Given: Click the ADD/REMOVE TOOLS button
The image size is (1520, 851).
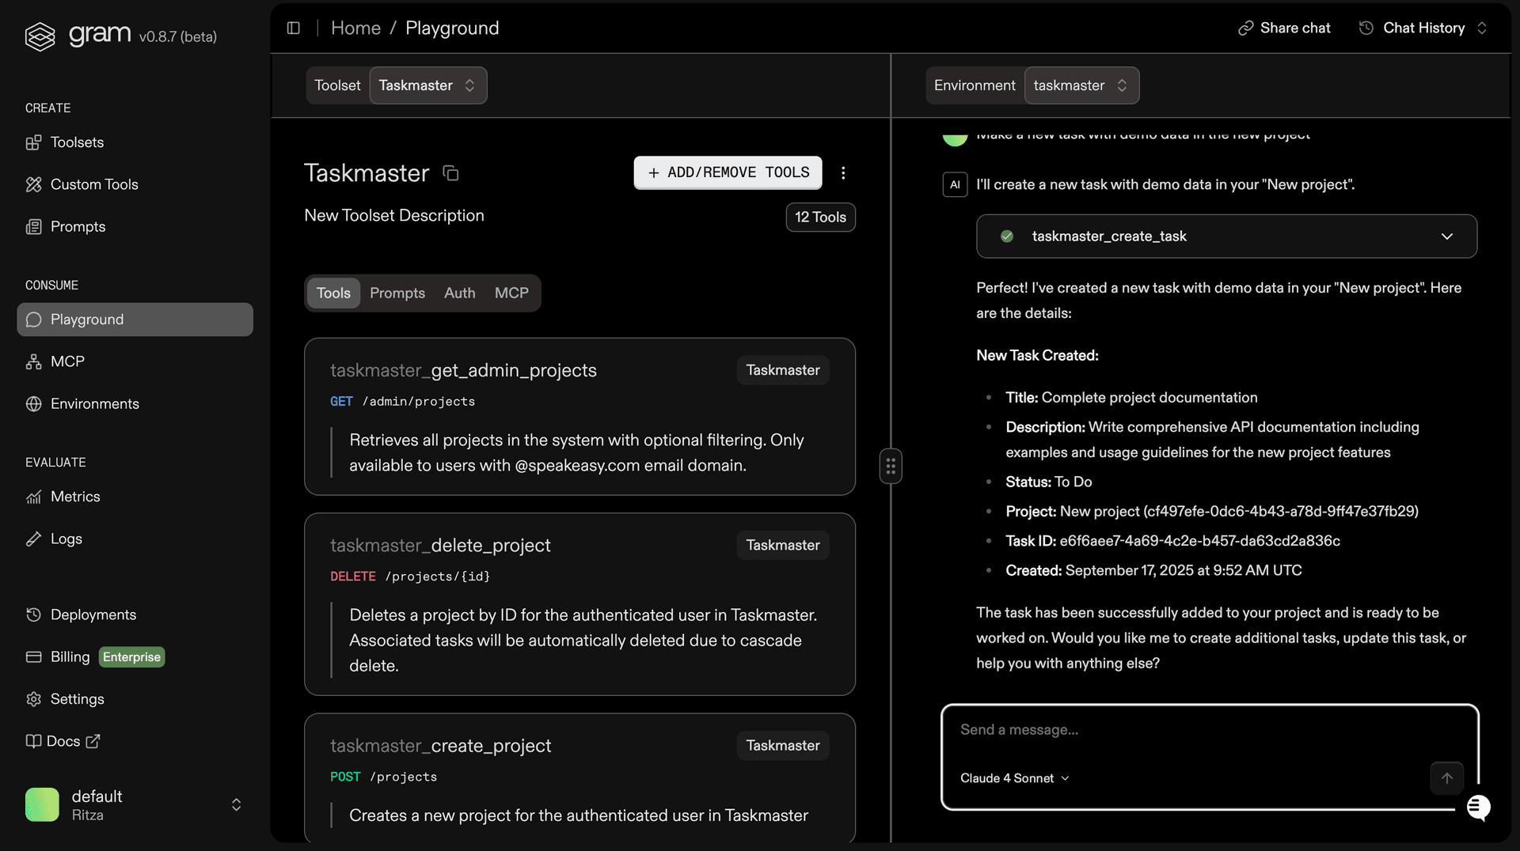Looking at the screenshot, I should click(x=728, y=172).
